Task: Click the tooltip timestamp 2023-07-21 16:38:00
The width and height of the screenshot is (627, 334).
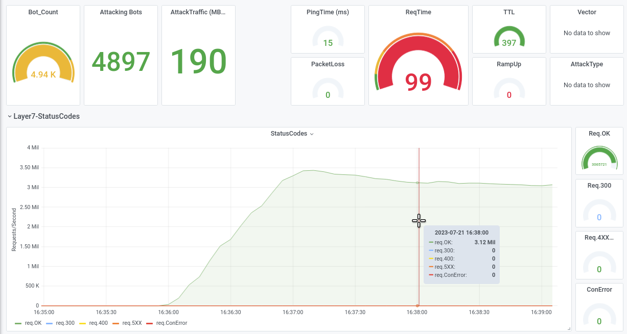Action: tap(461, 233)
